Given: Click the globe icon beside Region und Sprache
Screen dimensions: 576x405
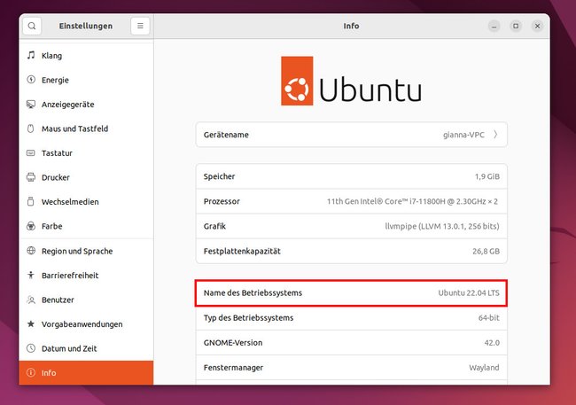Looking at the screenshot, I should [31, 251].
